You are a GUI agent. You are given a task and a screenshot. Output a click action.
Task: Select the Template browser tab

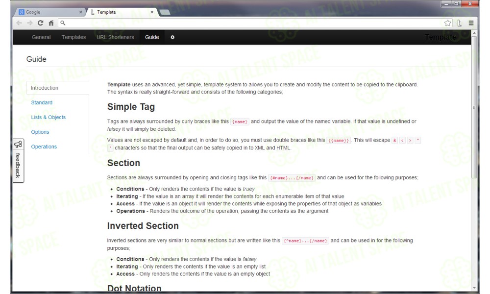[x=122, y=12]
